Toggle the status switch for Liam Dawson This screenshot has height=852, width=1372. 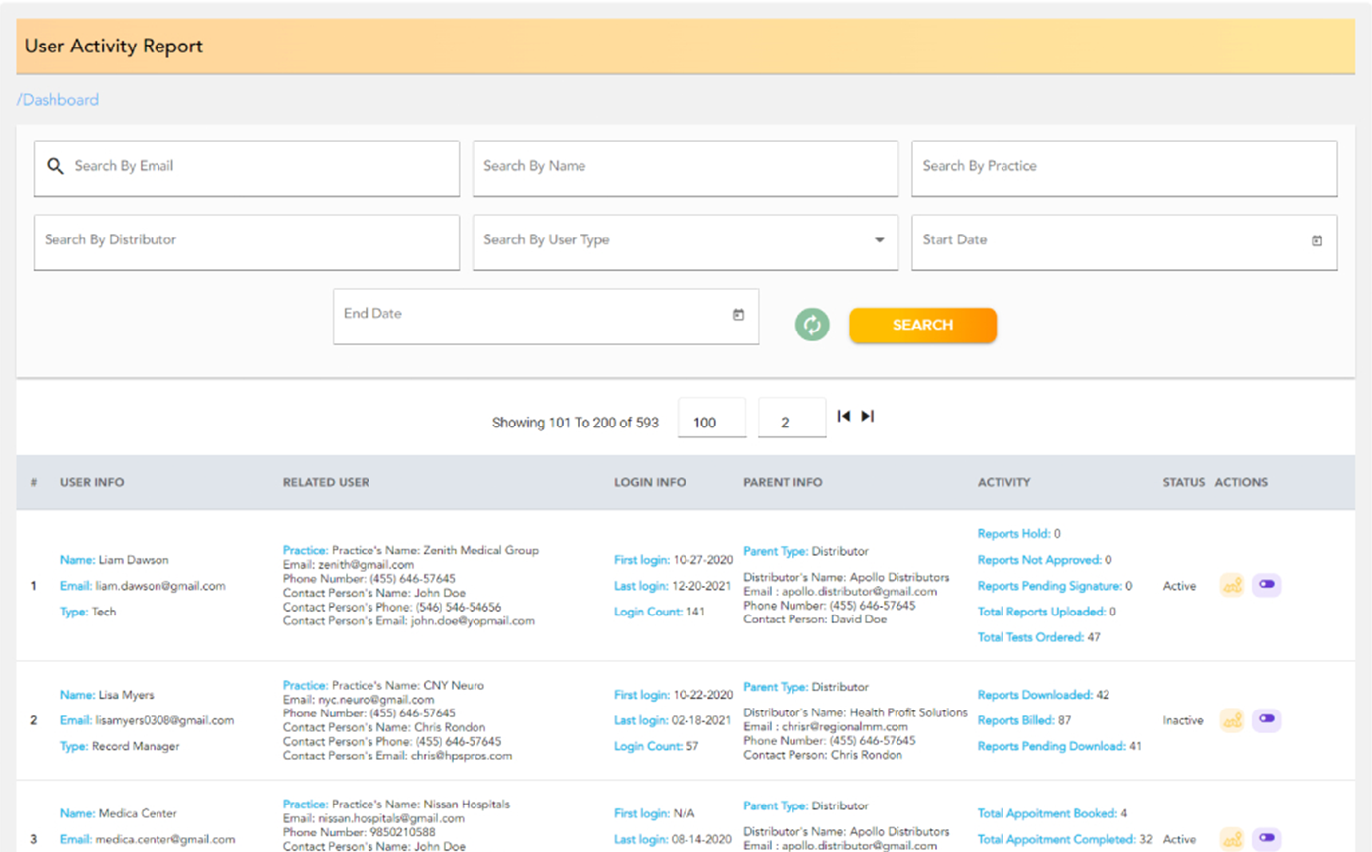click(x=1266, y=586)
